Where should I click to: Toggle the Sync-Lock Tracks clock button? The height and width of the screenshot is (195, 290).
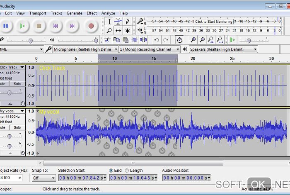(x=179, y=40)
